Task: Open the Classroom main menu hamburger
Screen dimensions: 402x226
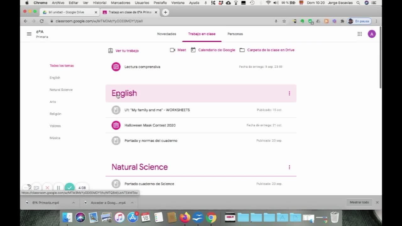Action: point(29,34)
